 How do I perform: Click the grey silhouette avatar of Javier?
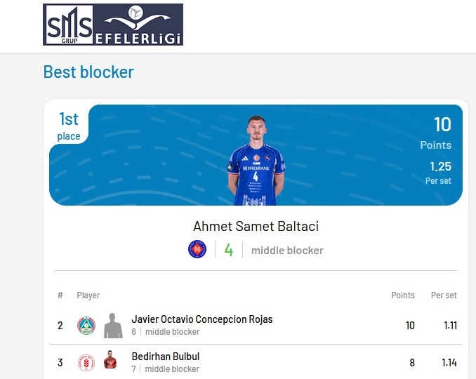[112, 325]
